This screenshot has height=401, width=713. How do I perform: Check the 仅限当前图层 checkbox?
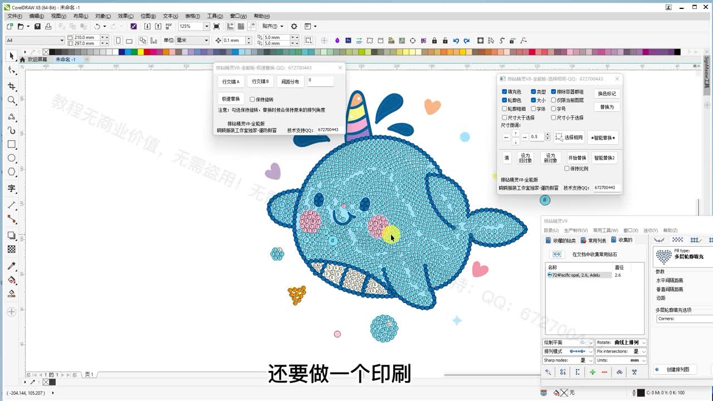(x=553, y=100)
